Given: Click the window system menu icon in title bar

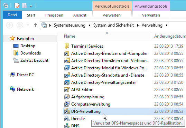Looking at the screenshot, I should click(6, 6).
